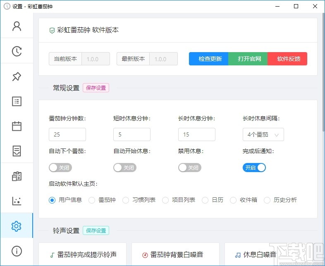
Task: Turn off 完成后通知 switch
Action: pyautogui.click(x=254, y=168)
